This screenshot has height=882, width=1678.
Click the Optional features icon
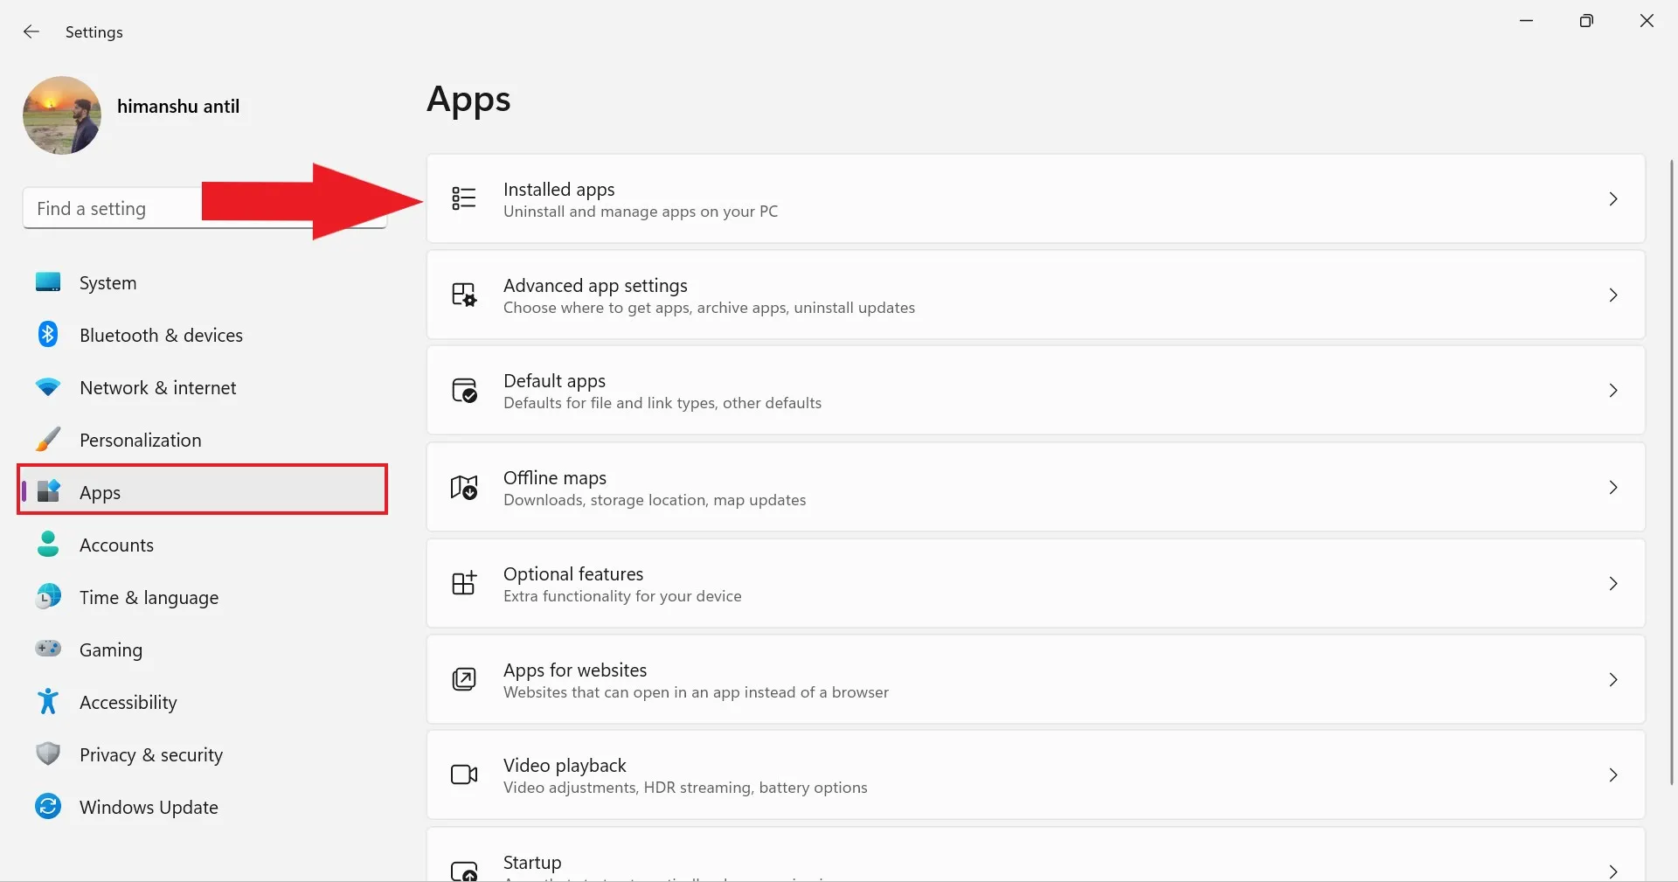(x=464, y=583)
